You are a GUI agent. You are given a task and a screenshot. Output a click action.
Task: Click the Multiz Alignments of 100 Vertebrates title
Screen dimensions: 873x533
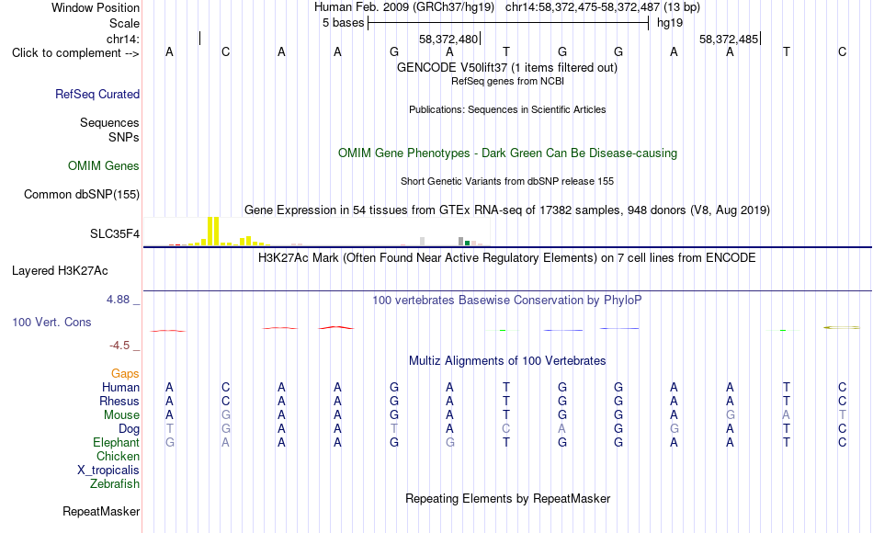507,361
